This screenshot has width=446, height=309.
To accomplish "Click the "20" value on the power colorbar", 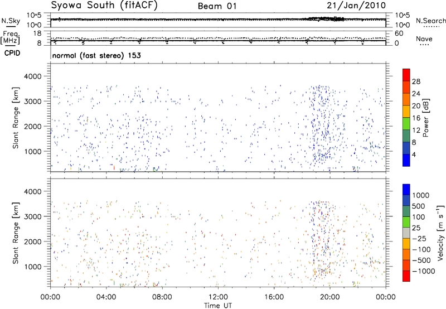I will tap(416, 106).
